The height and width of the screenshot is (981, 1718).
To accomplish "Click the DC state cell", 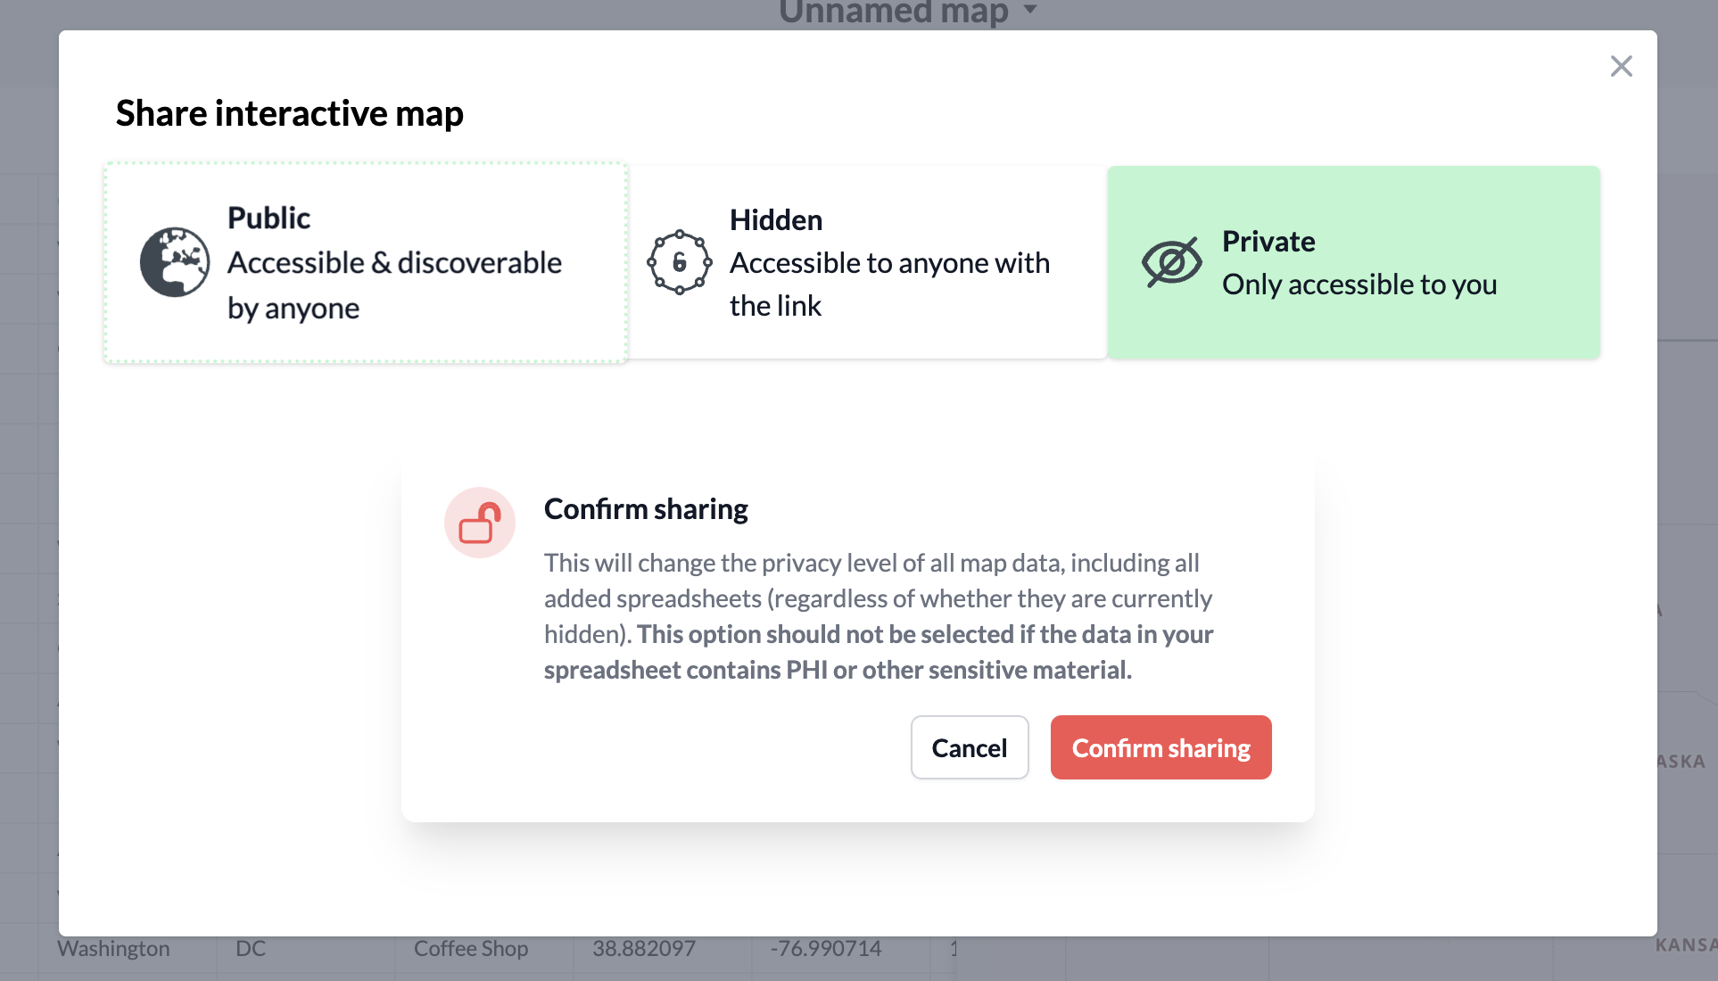I will 250,948.
